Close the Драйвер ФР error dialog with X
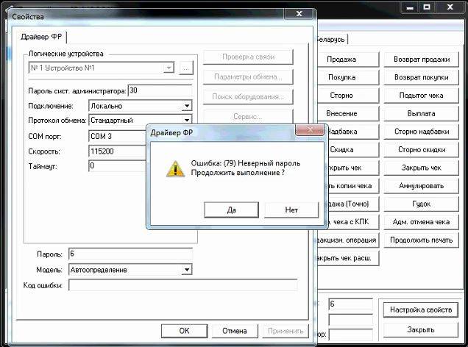The height and width of the screenshot is (347, 468). [x=311, y=131]
